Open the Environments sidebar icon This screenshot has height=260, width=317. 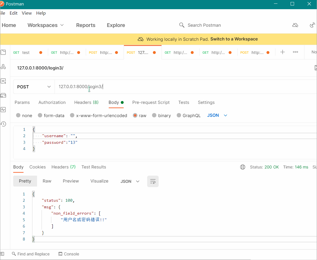pos(3,81)
